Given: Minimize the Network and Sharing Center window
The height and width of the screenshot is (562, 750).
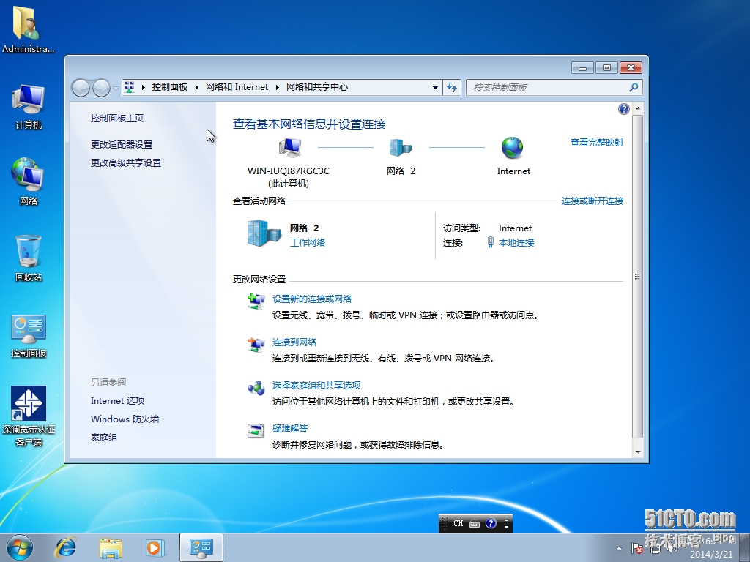Looking at the screenshot, I should tap(582, 68).
